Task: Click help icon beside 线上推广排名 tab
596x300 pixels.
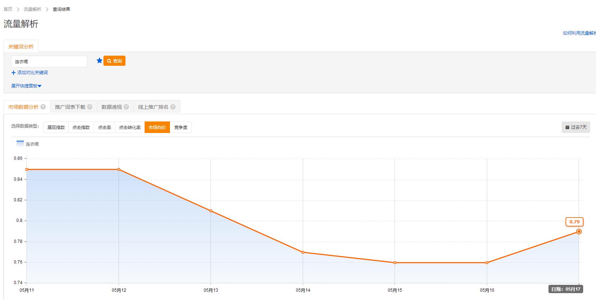Action: point(173,107)
